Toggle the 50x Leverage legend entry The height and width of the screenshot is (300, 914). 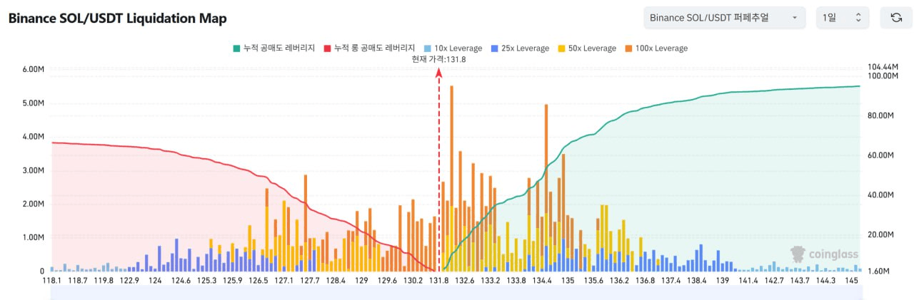click(x=586, y=48)
